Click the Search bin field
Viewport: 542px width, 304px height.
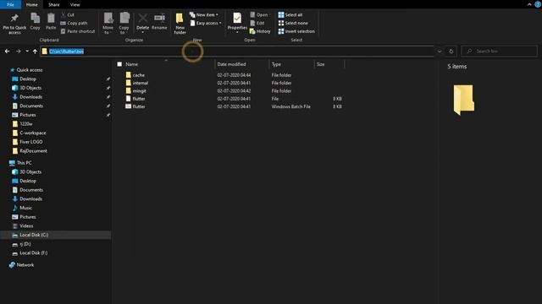pos(499,52)
